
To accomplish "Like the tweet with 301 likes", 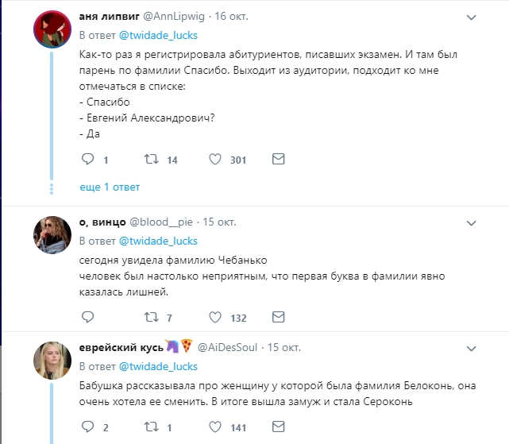I will point(214,159).
